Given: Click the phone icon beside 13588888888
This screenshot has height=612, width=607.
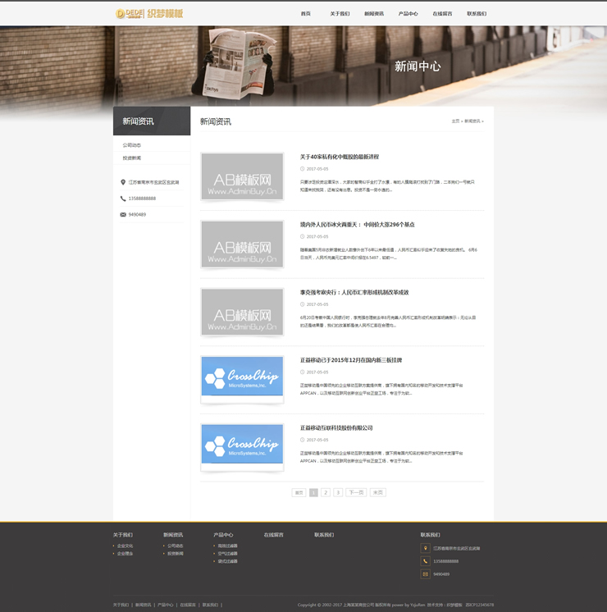Looking at the screenshot, I should (x=123, y=199).
